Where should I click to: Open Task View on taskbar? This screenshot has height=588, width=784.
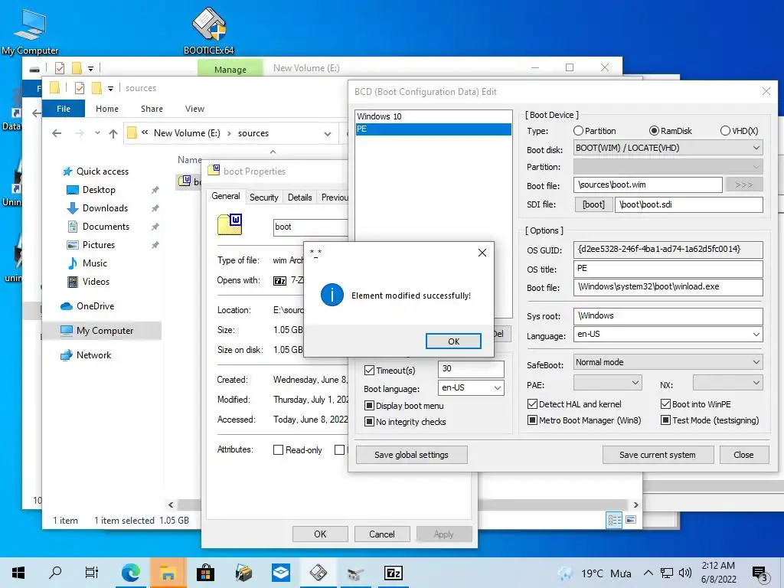point(92,573)
